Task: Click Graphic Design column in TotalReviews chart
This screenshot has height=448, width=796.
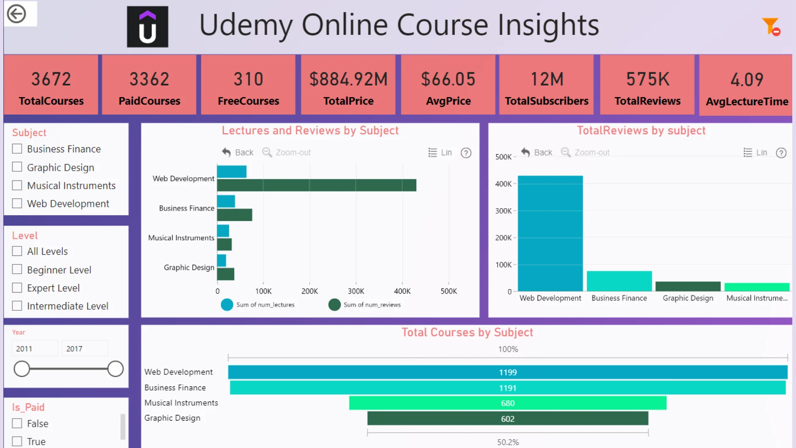Action: 688,287
